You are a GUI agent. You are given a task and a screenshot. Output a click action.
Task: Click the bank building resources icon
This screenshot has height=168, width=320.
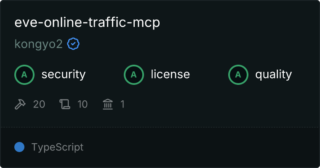click(x=108, y=104)
